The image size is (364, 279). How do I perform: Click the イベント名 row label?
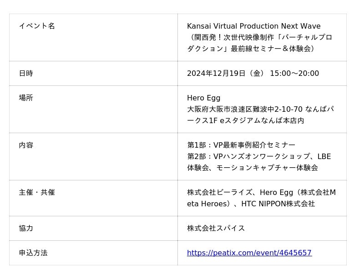(37, 26)
